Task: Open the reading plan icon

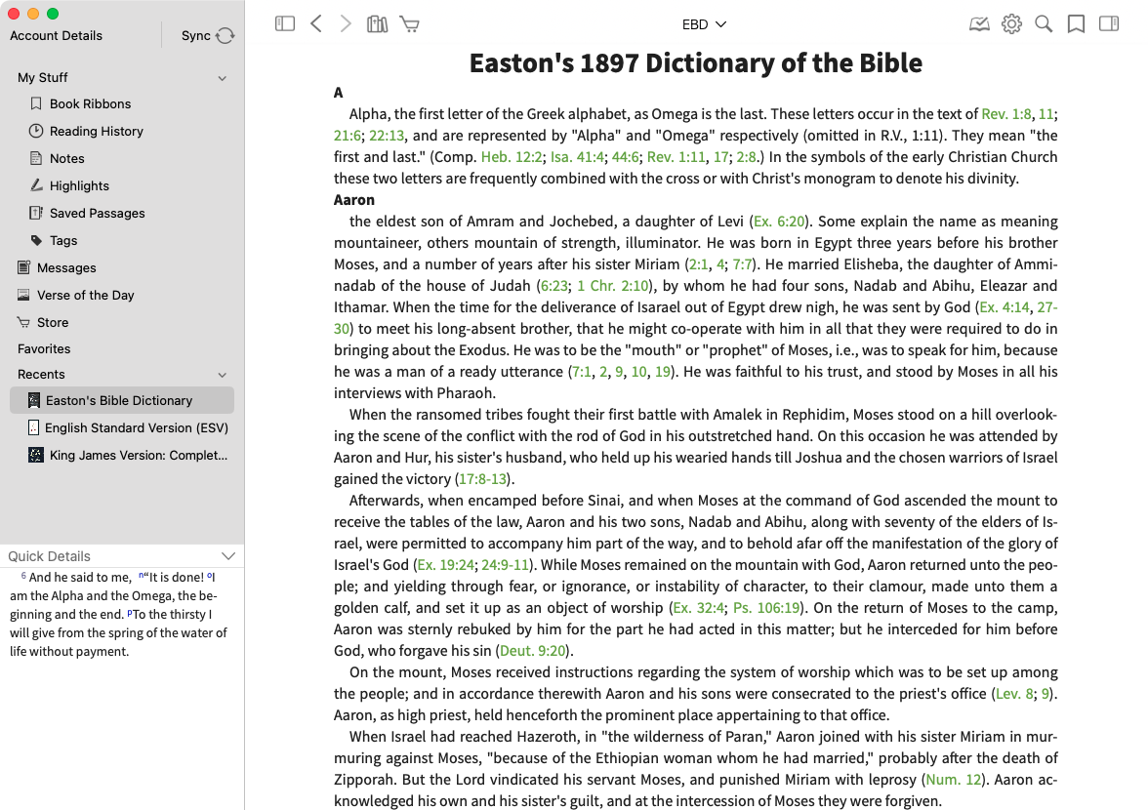Action: point(979,24)
